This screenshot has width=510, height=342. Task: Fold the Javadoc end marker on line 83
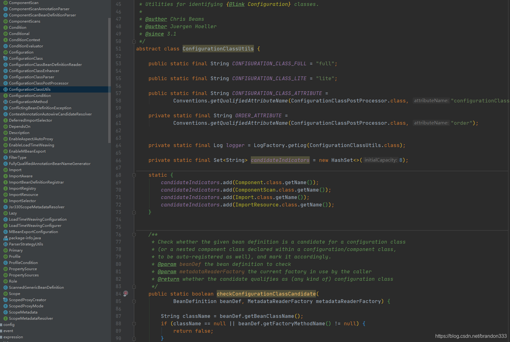tap(134, 287)
